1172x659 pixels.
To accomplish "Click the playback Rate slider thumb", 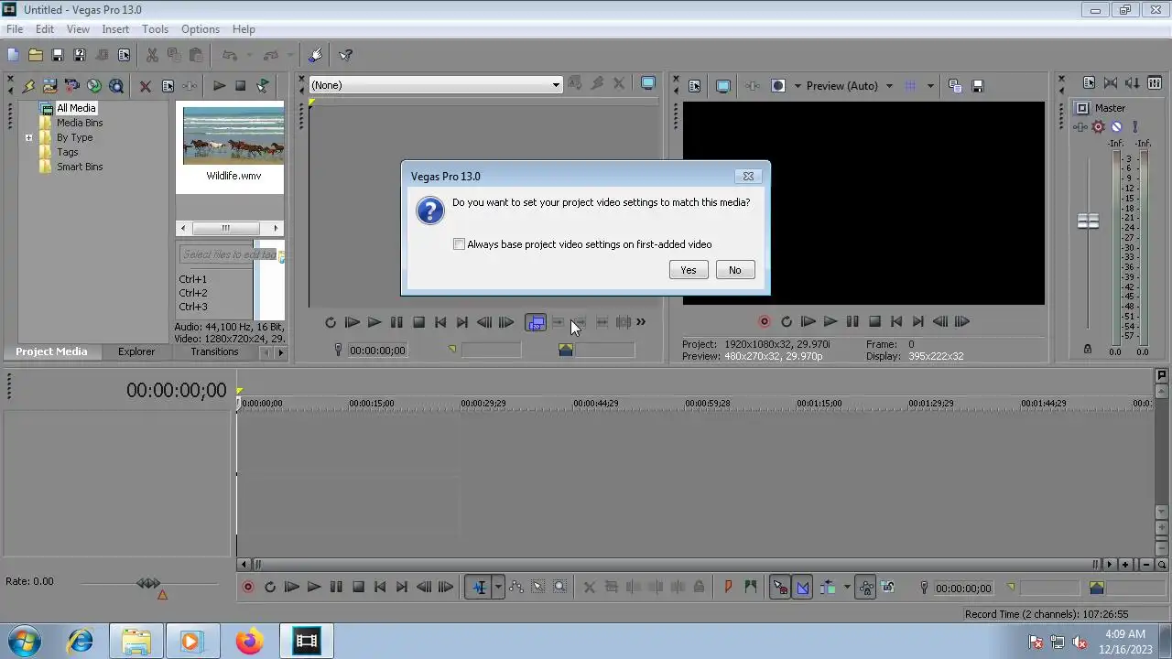I will pyautogui.click(x=148, y=583).
